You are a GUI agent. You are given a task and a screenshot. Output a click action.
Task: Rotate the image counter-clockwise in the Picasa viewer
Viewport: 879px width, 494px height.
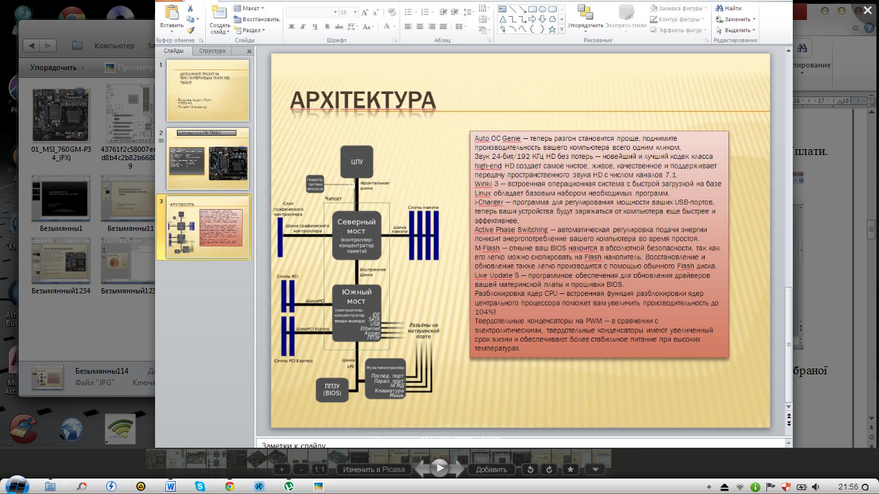click(531, 470)
